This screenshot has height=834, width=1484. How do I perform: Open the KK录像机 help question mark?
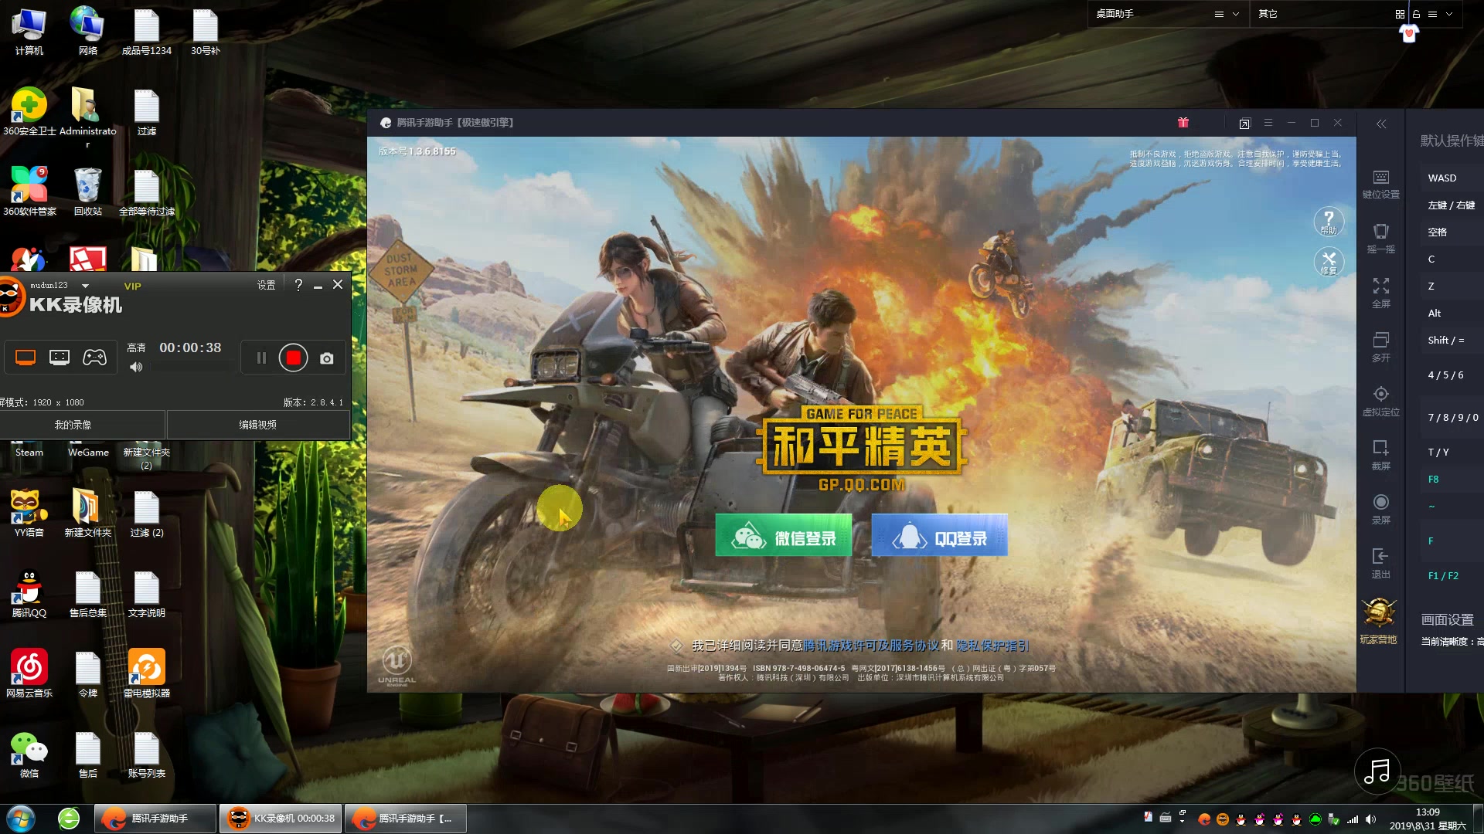tap(298, 285)
